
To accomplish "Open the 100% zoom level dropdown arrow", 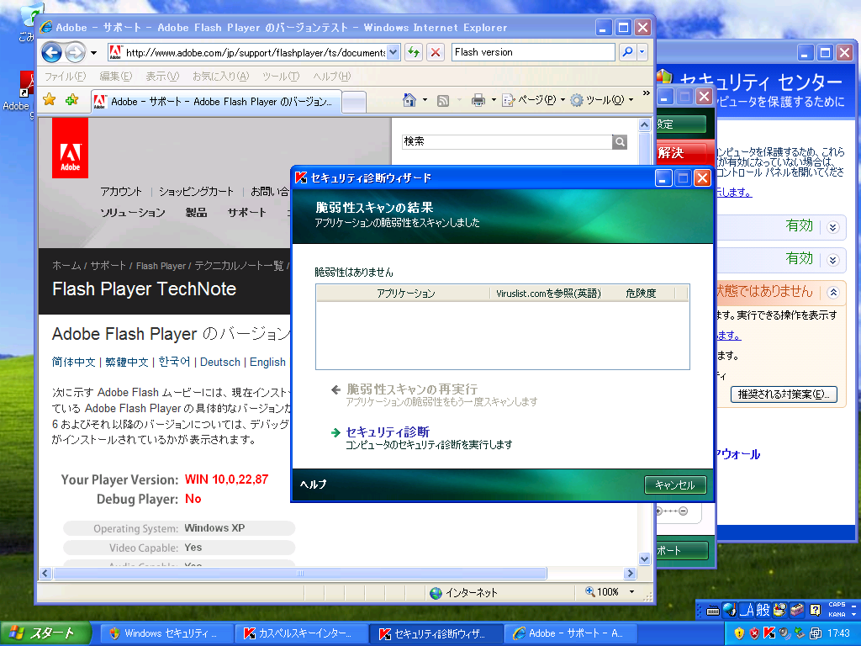I will pyautogui.click(x=631, y=592).
